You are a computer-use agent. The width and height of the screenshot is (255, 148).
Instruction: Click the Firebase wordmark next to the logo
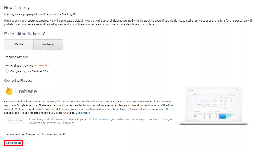[x=25, y=91]
